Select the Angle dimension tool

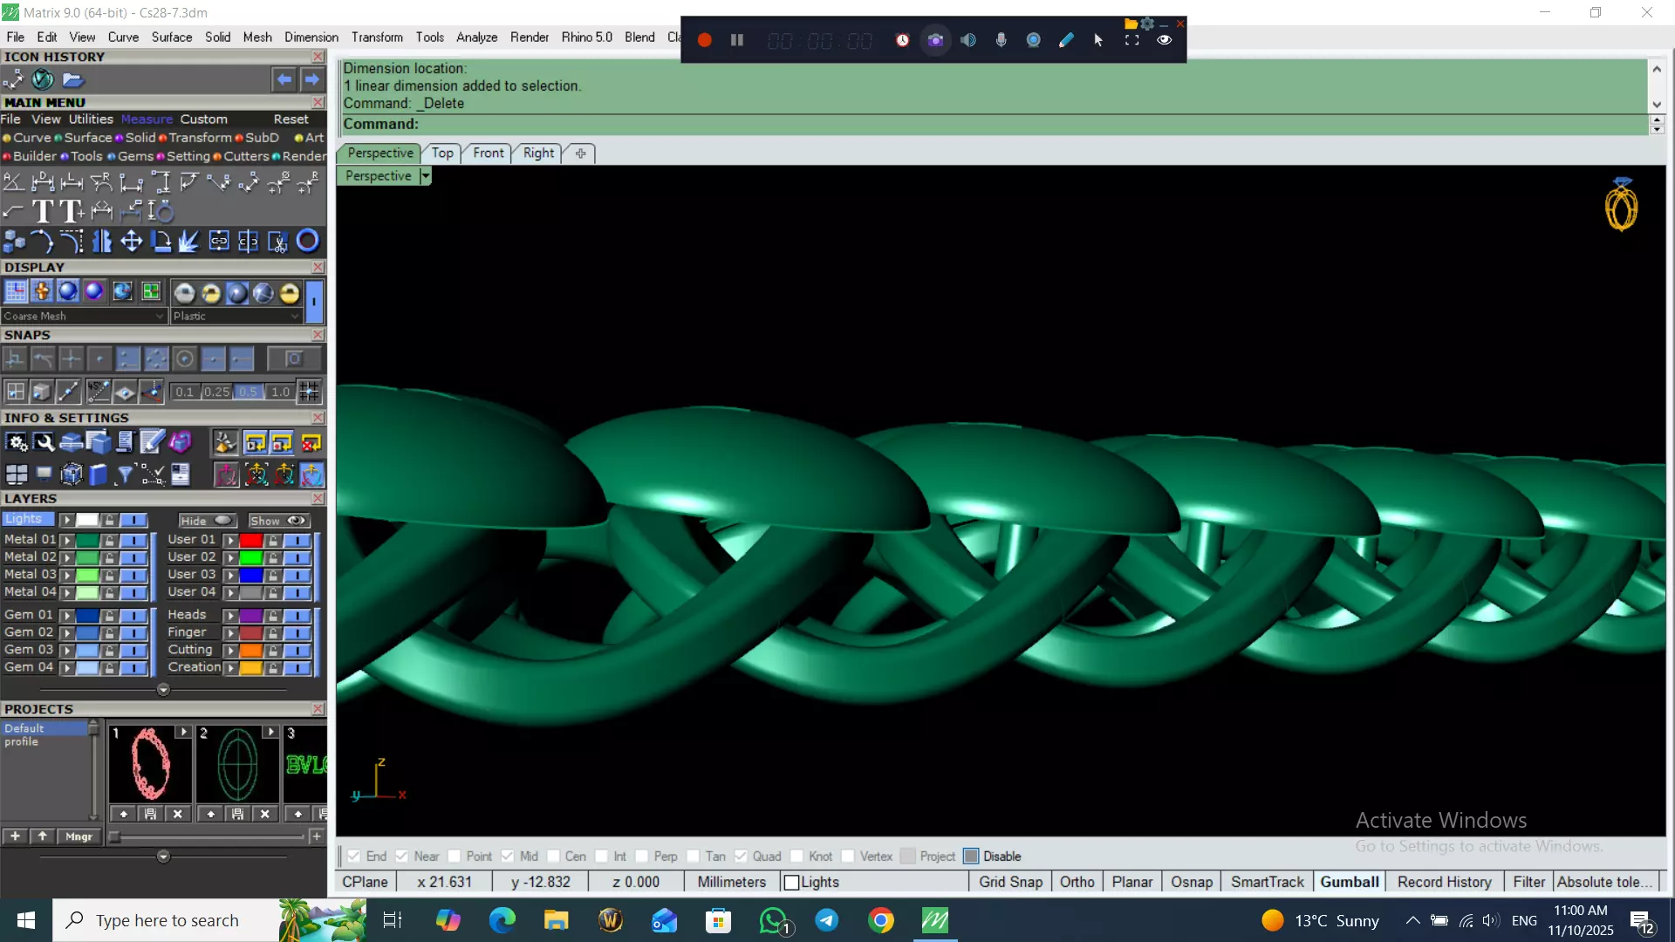[13, 182]
